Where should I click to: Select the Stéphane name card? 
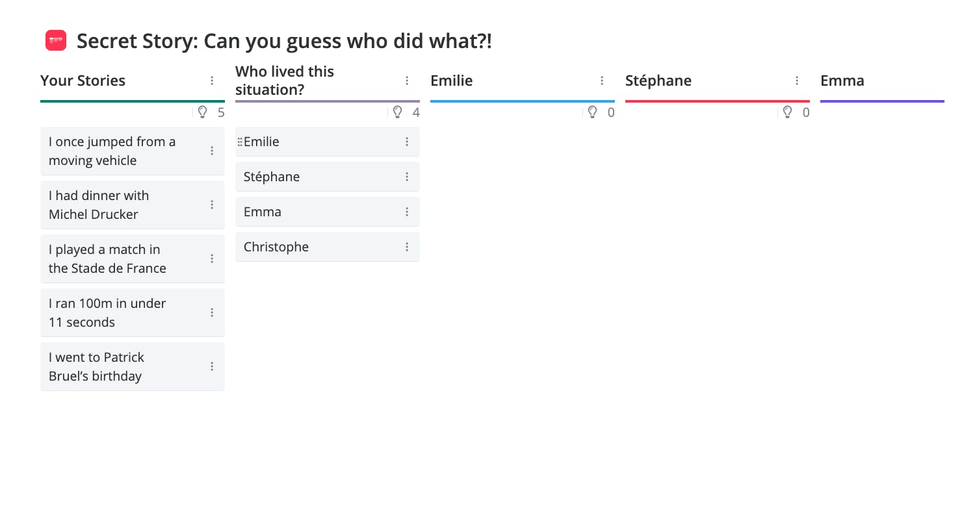328,177
